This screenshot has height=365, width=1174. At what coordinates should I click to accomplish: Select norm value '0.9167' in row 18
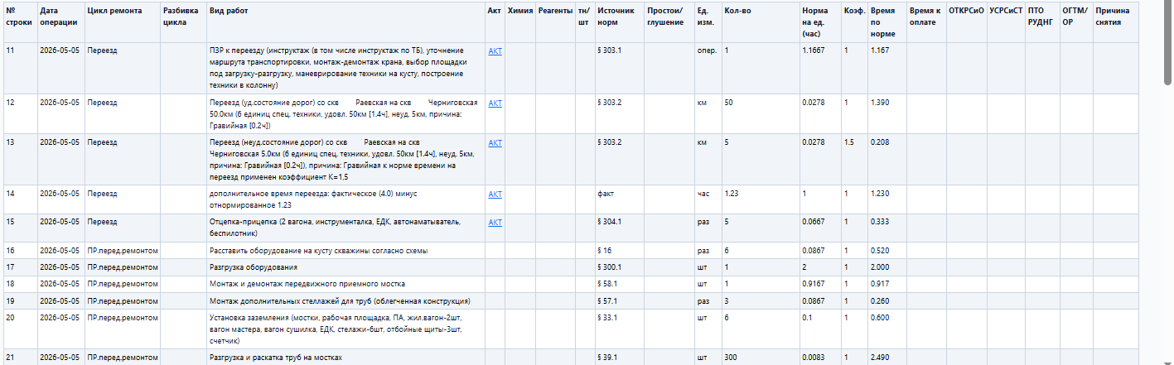[820, 284]
